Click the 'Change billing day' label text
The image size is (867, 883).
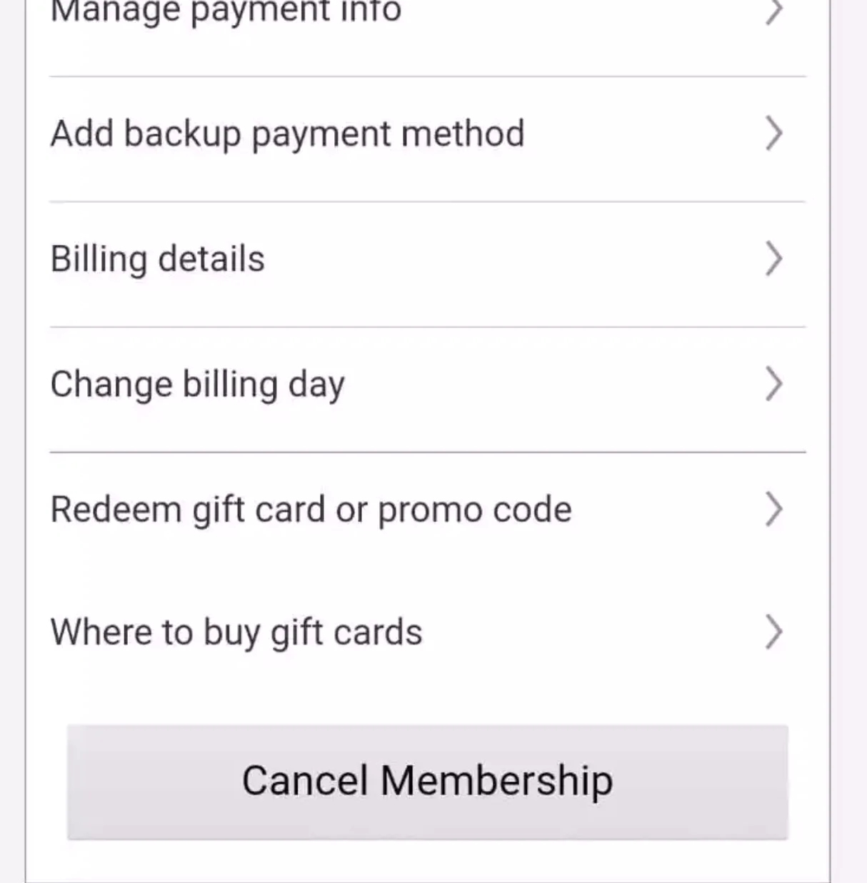[x=198, y=385]
